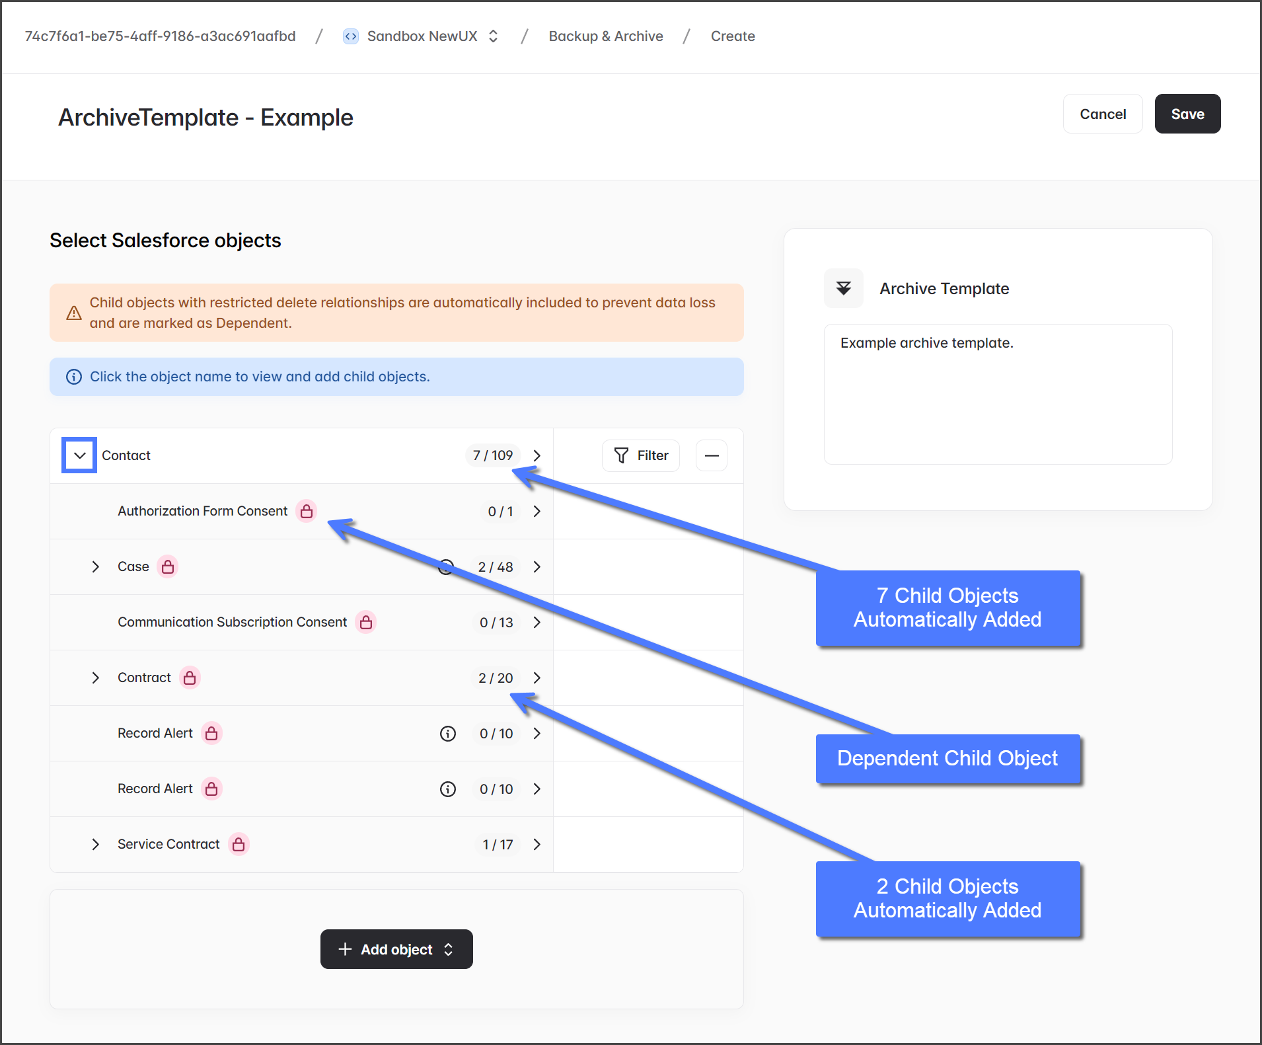The height and width of the screenshot is (1045, 1262).
Task: Click the lock icon beside Communication Subscription Consent
Action: tap(365, 622)
